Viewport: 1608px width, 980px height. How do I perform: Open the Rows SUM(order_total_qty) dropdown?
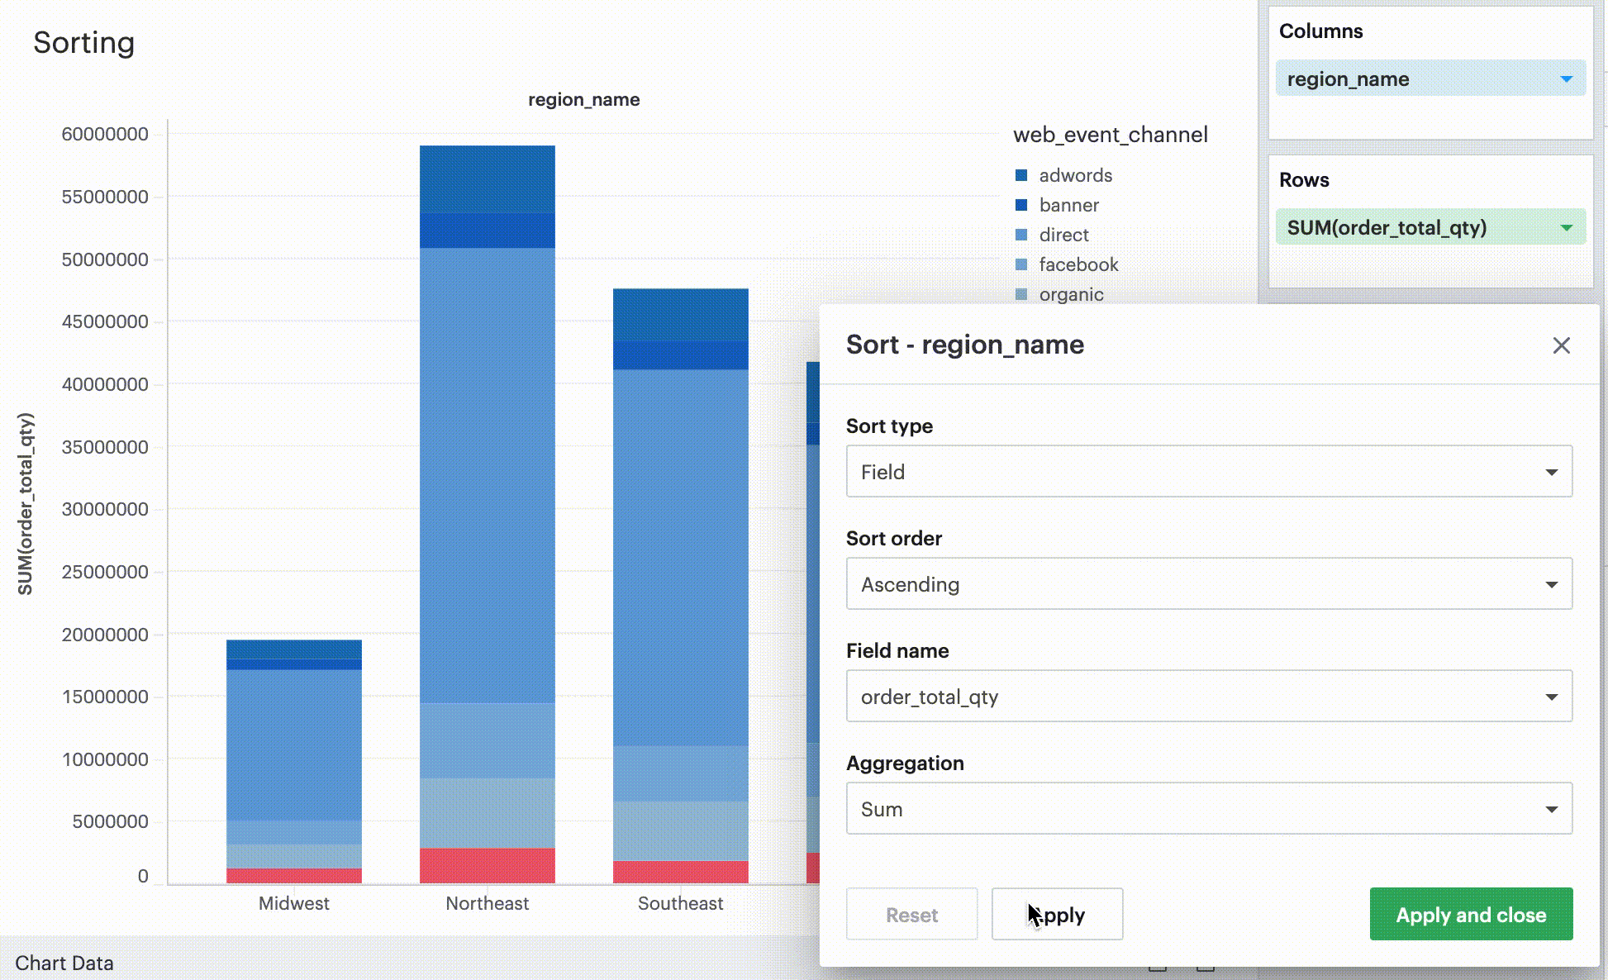[x=1566, y=227]
